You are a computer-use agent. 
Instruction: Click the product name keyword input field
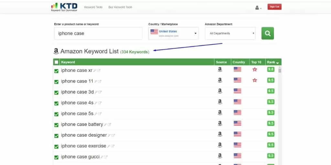pyautogui.click(x=98, y=33)
